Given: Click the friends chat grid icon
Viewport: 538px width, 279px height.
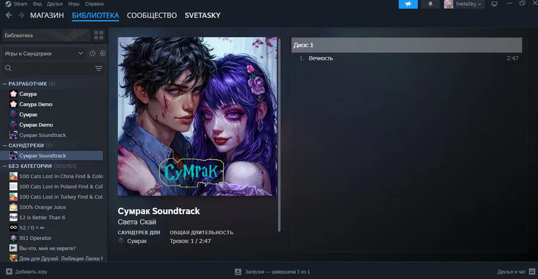Looking at the screenshot, I should [x=532, y=271].
